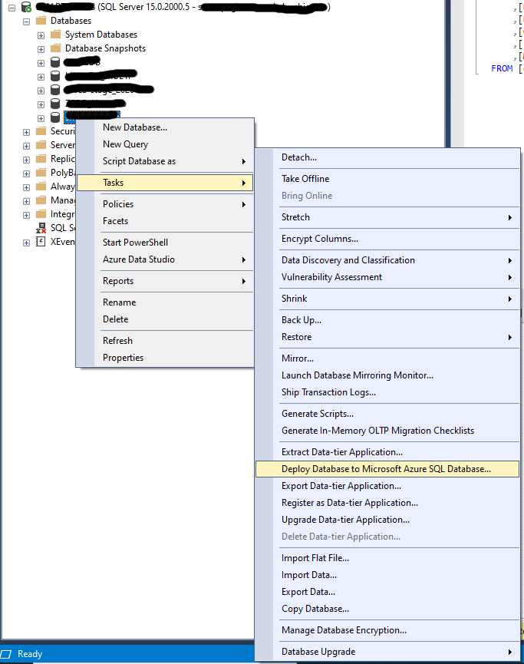524x664 pixels.
Task: Open Manage Database Encryption...
Action: pyautogui.click(x=387, y=630)
